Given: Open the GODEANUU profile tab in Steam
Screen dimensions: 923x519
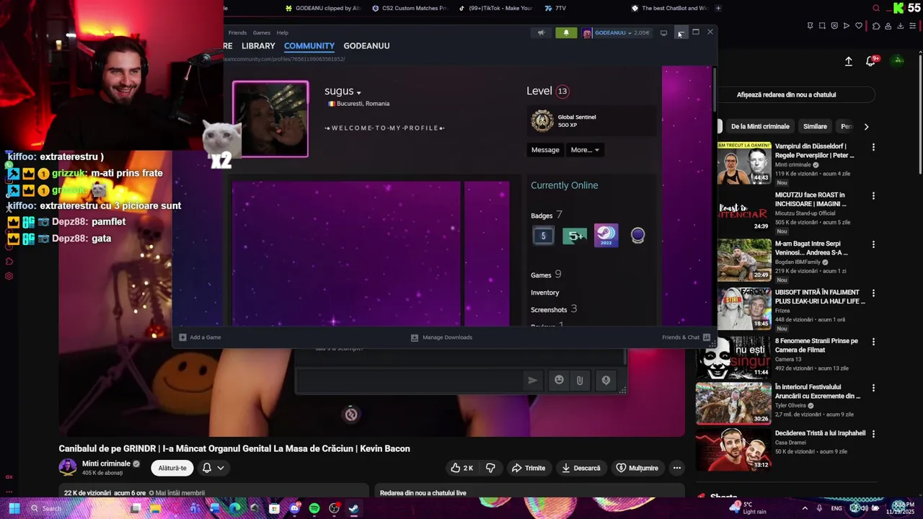Looking at the screenshot, I should coord(366,45).
